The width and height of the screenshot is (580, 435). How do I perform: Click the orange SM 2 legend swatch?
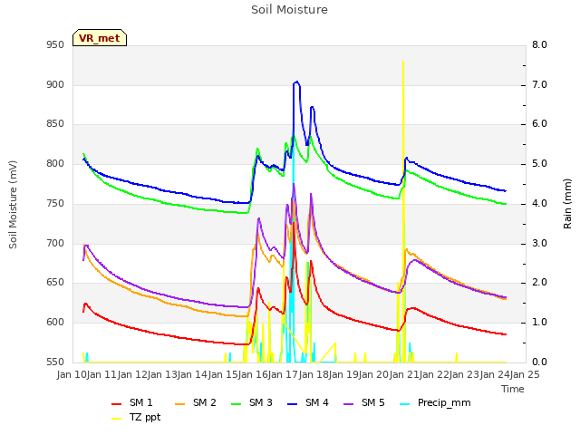coord(179,404)
